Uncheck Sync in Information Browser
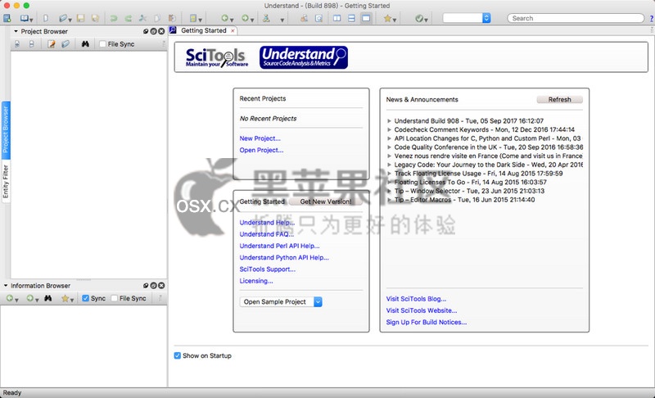655x398 pixels. pyautogui.click(x=86, y=298)
